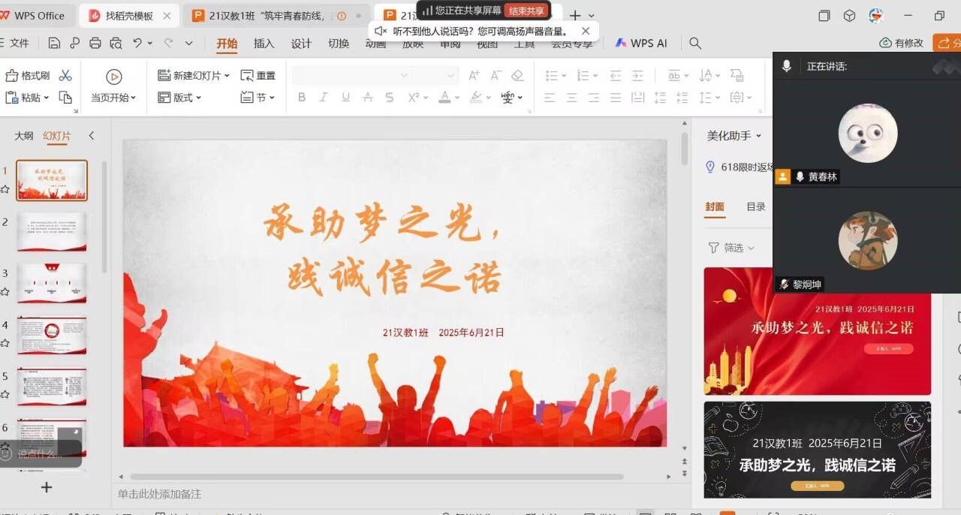
Task: Select slide 3 thumbnail in slide panel
Action: coord(52,282)
